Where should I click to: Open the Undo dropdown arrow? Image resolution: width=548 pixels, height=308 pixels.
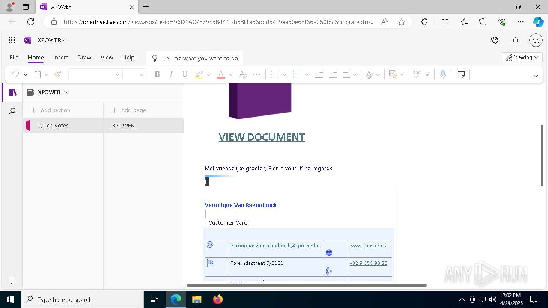25,74
